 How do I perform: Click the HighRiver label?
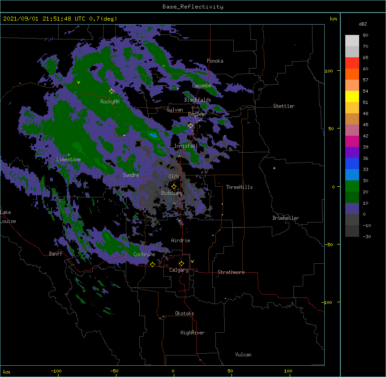tap(193, 333)
